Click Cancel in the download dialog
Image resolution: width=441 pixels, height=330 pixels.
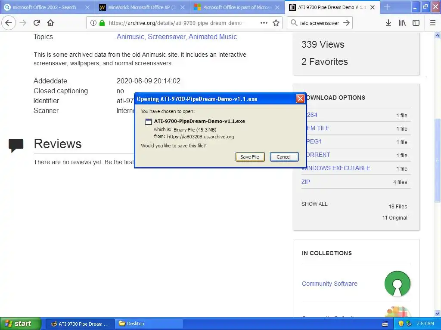coord(284,157)
